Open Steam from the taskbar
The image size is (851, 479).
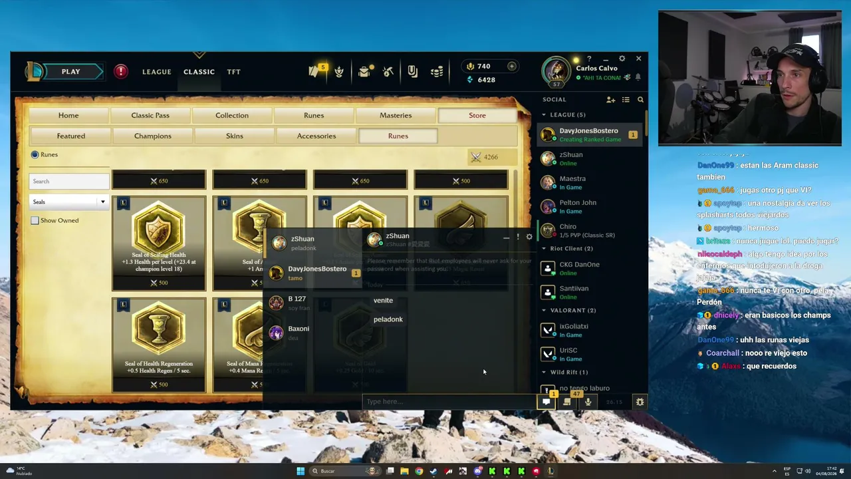pos(433,471)
